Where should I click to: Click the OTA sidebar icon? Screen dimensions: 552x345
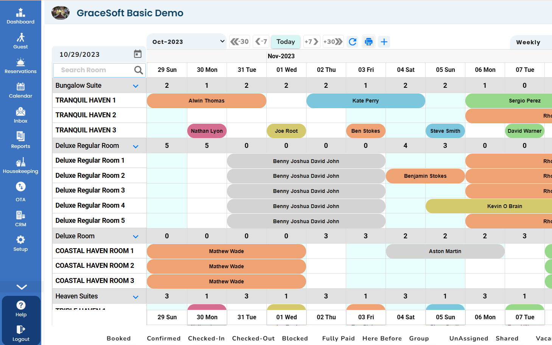[20, 187]
